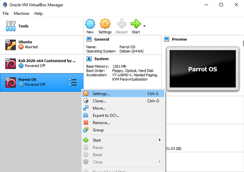Click the Ubuntu machine icon

(x=11, y=45)
